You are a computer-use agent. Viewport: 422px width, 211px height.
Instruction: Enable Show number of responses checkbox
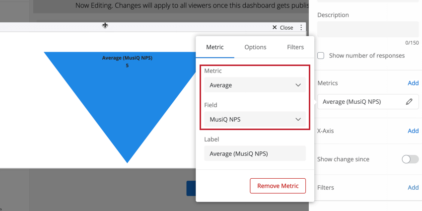click(x=321, y=56)
